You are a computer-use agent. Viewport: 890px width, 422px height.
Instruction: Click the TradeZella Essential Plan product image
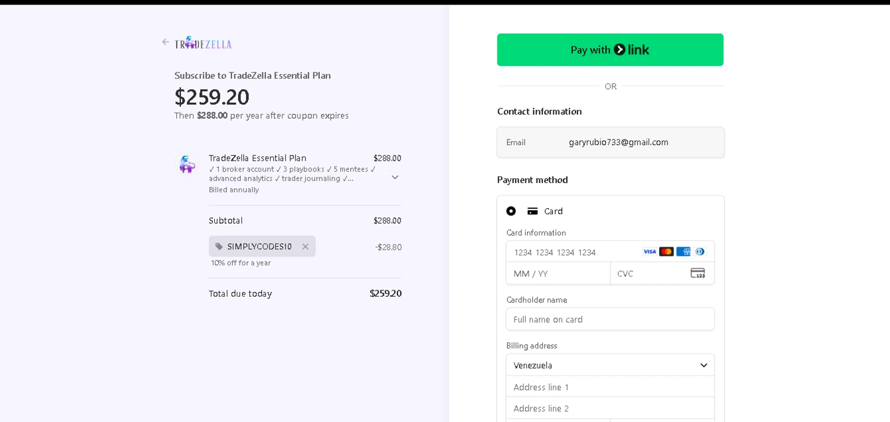click(x=187, y=164)
